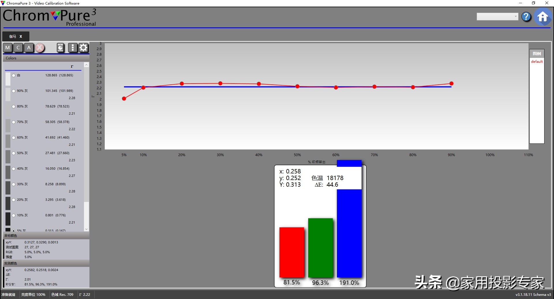Select the 20% 灰 radio button
554x299 pixels.
pyautogui.click(x=14, y=200)
